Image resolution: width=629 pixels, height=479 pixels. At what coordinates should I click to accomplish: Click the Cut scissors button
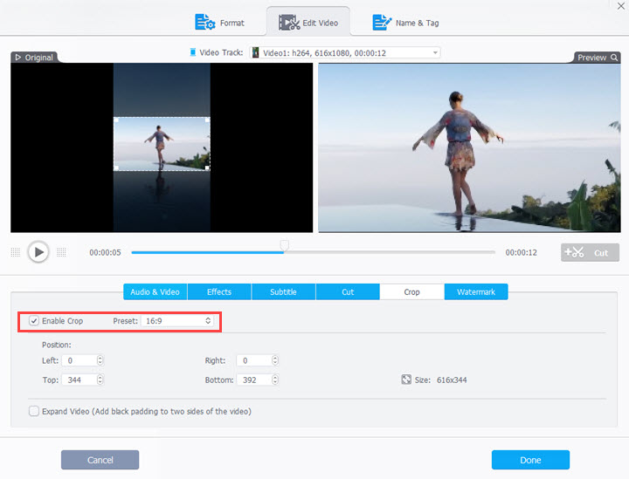tap(589, 252)
